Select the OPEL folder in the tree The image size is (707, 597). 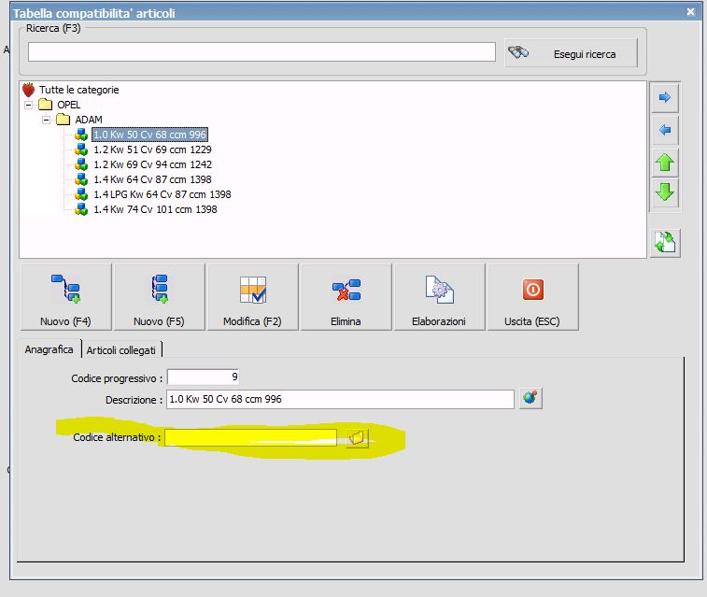click(x=68, y=105)
